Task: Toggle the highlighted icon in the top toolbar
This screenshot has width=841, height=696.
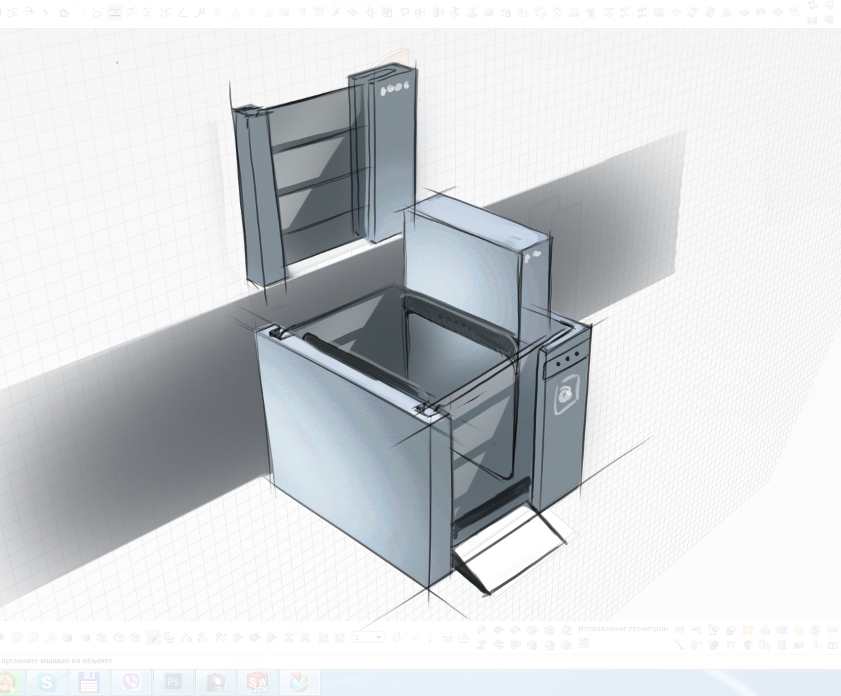Action: tap(114, 12)
